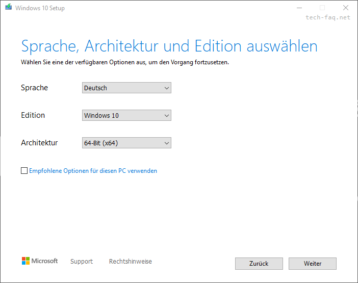
Task: Open the Edition dropdown showing Windows 10
Action: point(126,115)
